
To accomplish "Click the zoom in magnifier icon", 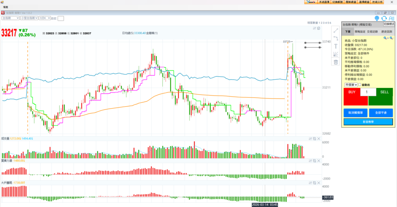I will pos(386,38).
